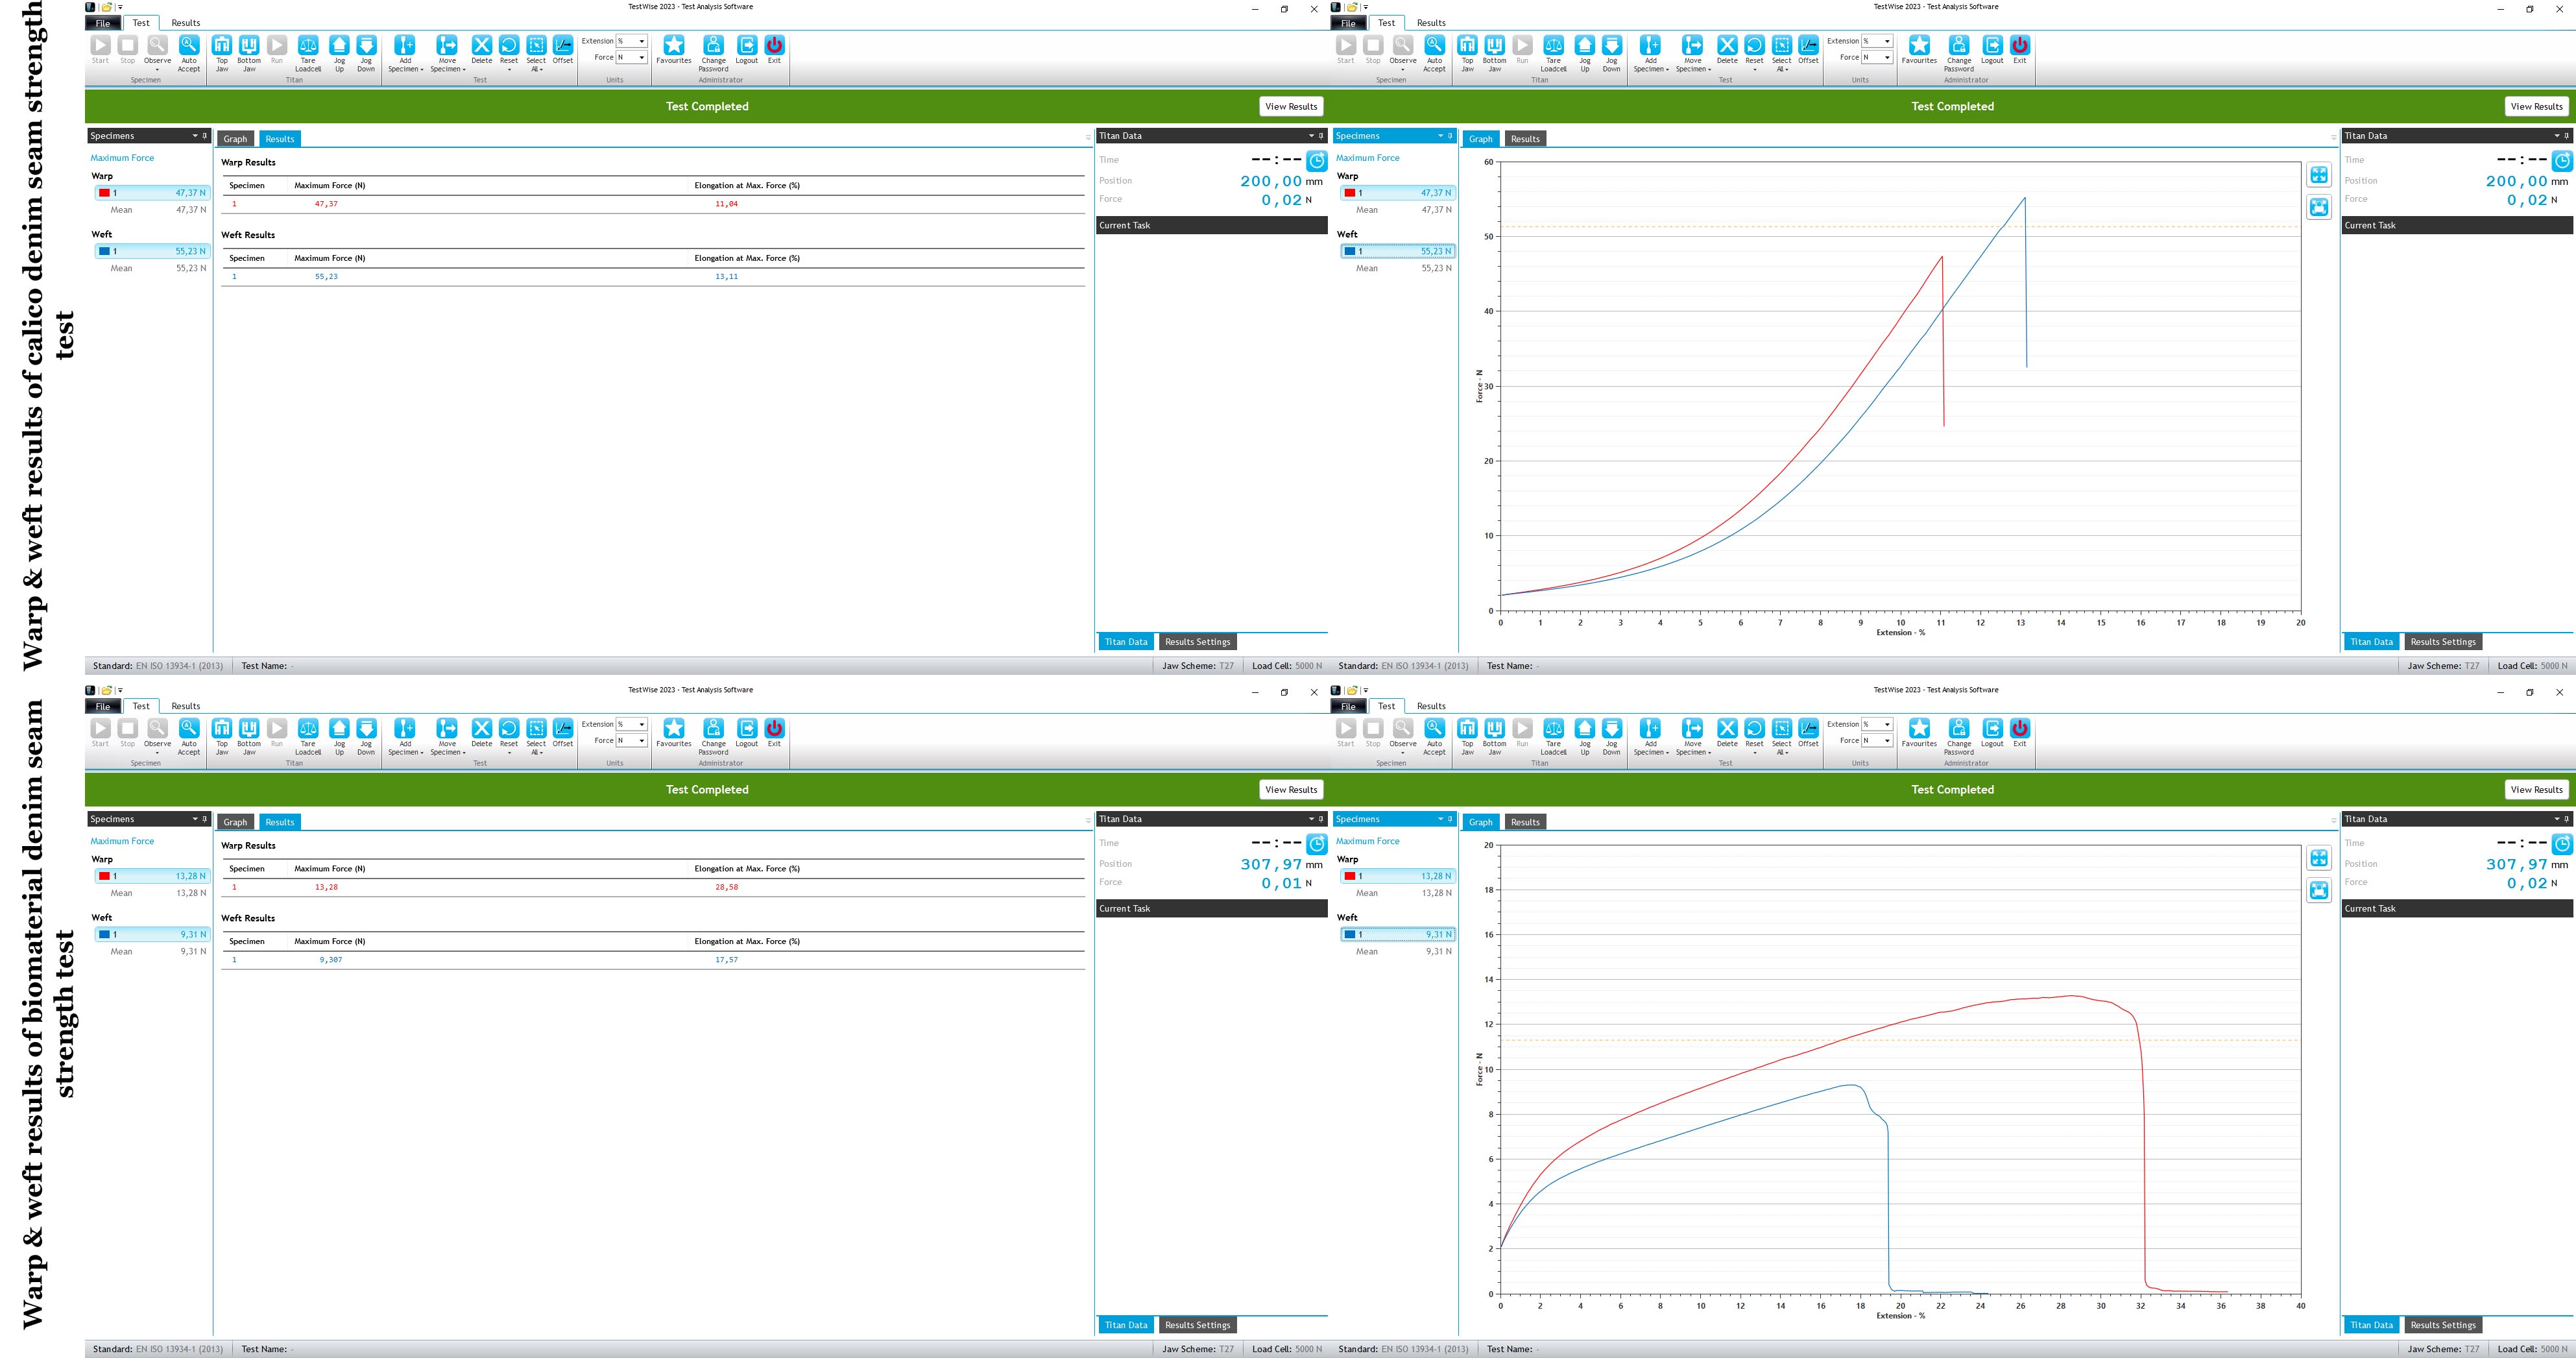Viewport: 2576px width, 1358px height.
Task: Click Auto Accept in calico results window
Action: click(x=188, y=53)
